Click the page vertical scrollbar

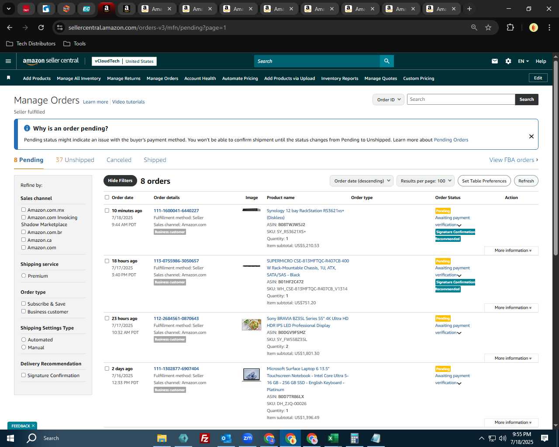556,157
